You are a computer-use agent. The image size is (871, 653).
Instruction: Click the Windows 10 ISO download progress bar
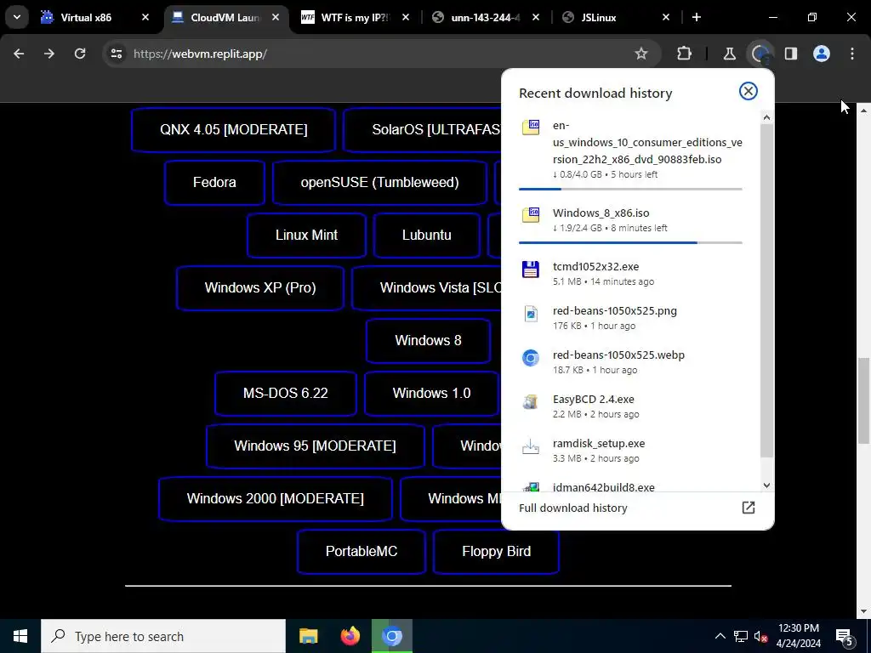pos(630,189)
